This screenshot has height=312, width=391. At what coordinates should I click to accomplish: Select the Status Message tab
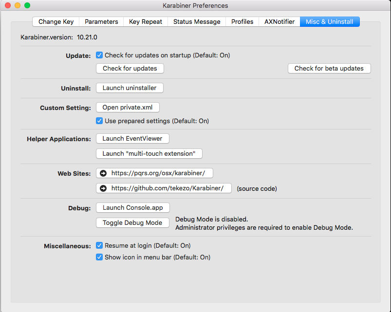pyautogui.click(x=197, y=22)
